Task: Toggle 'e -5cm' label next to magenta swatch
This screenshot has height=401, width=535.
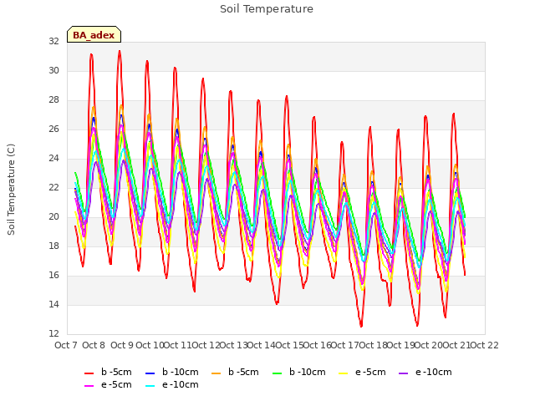Action: (116, 384)
